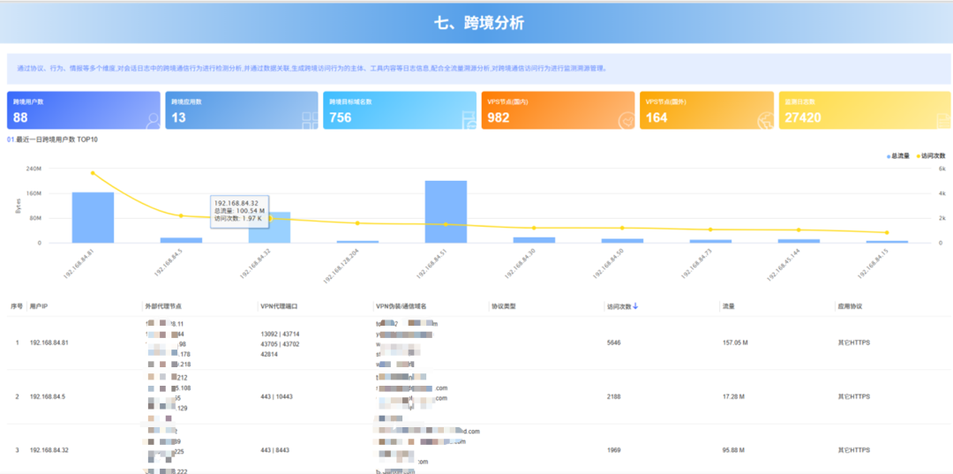The height and width of the screenshot is (474, 953).
Task: Click the globe icon on VPS节点(国外) card
Action: coord(764,120)
